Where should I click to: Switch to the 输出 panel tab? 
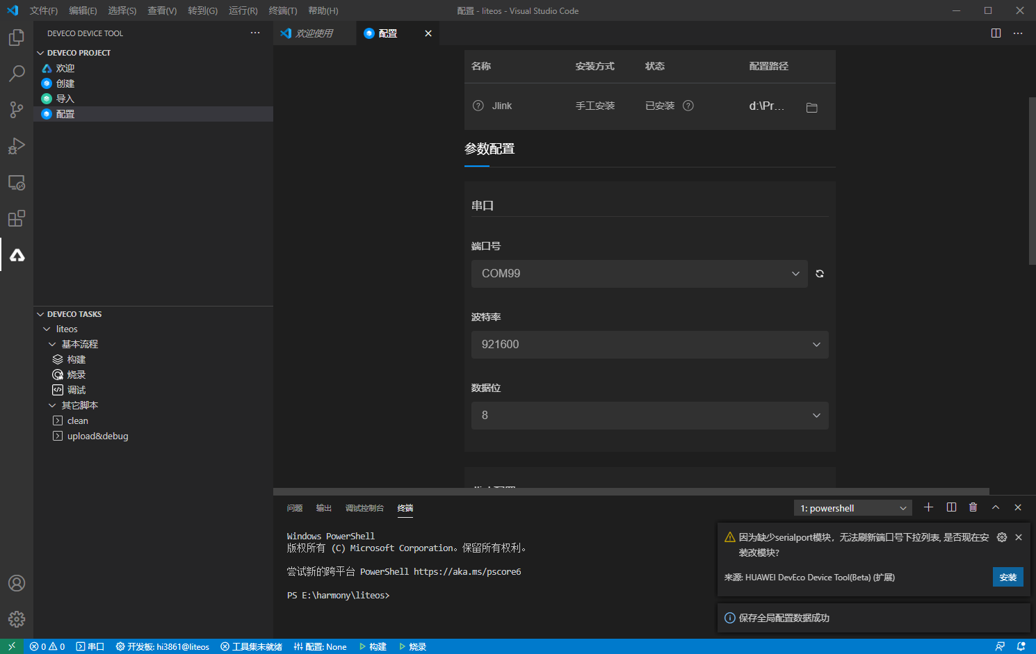[x=324, y=508]
